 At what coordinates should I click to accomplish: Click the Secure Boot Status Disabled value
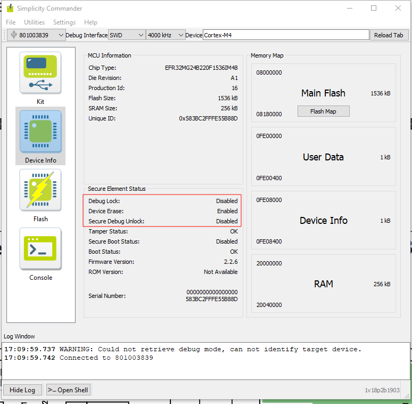point(227,241)
